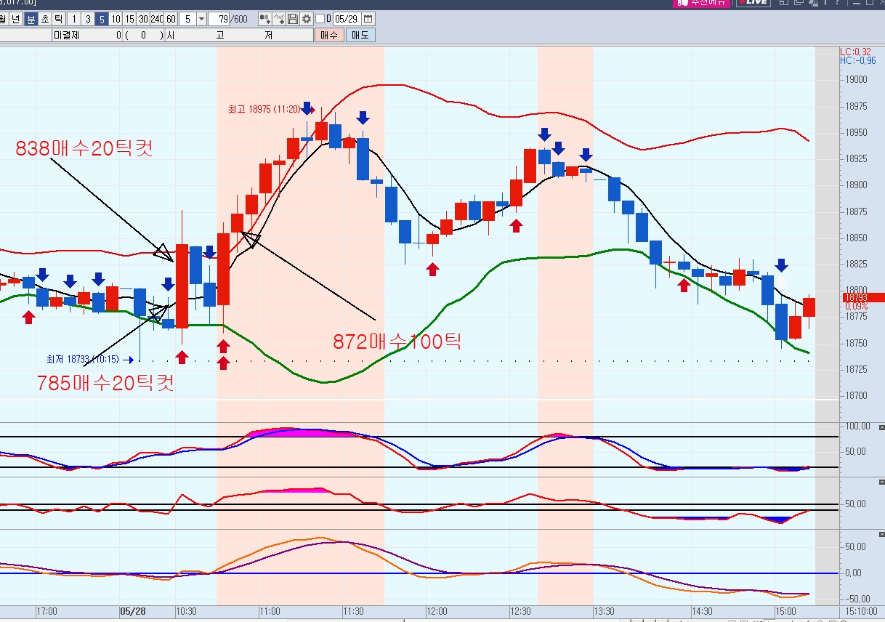The width and height of the screenshot is (885, 622).
Task: Close the middle indicator panel at 50.00
Action: click(x=882, y=482)
